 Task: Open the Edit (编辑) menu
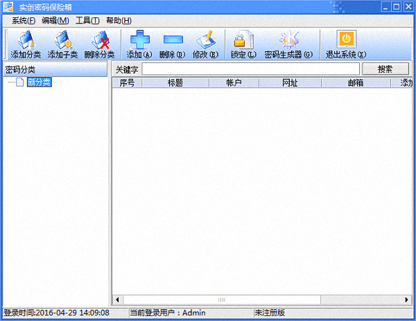tap(55, 21)
